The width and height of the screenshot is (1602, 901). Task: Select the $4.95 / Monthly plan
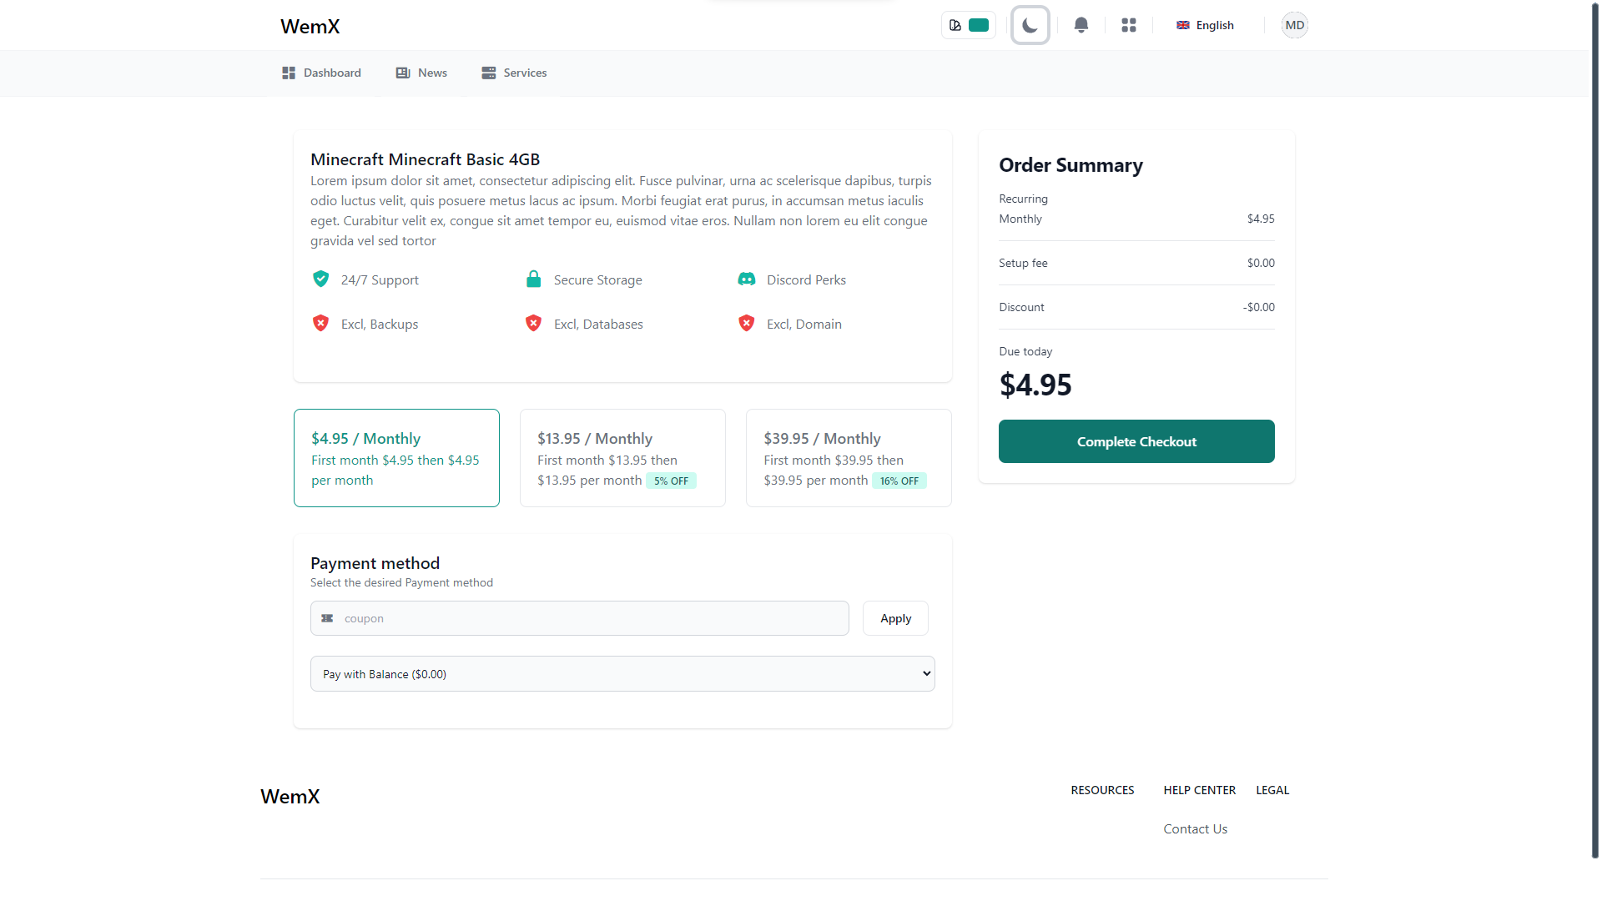[396, 458]
